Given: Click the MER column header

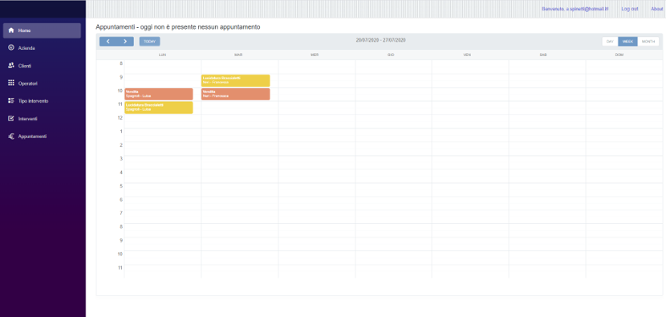Looking at the screenshot, I should pyautogui.click(x=315, y=55).
